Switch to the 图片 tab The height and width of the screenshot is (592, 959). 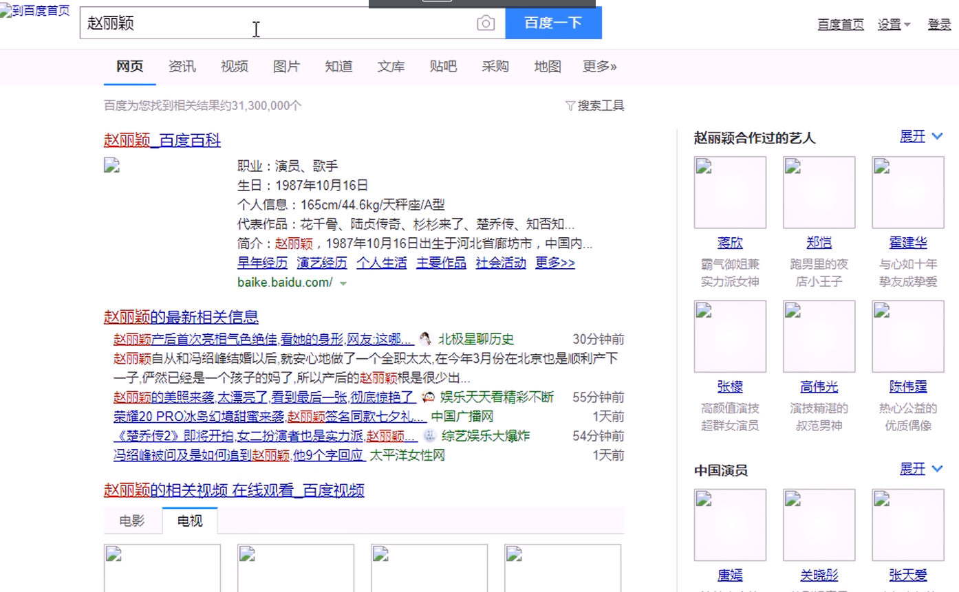(x=286, y=67)
